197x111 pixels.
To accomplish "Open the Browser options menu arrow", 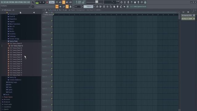I will point(1,10).
